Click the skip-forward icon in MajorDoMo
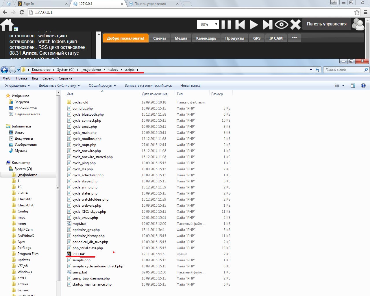370x296 pixels. tap(267, 24)
